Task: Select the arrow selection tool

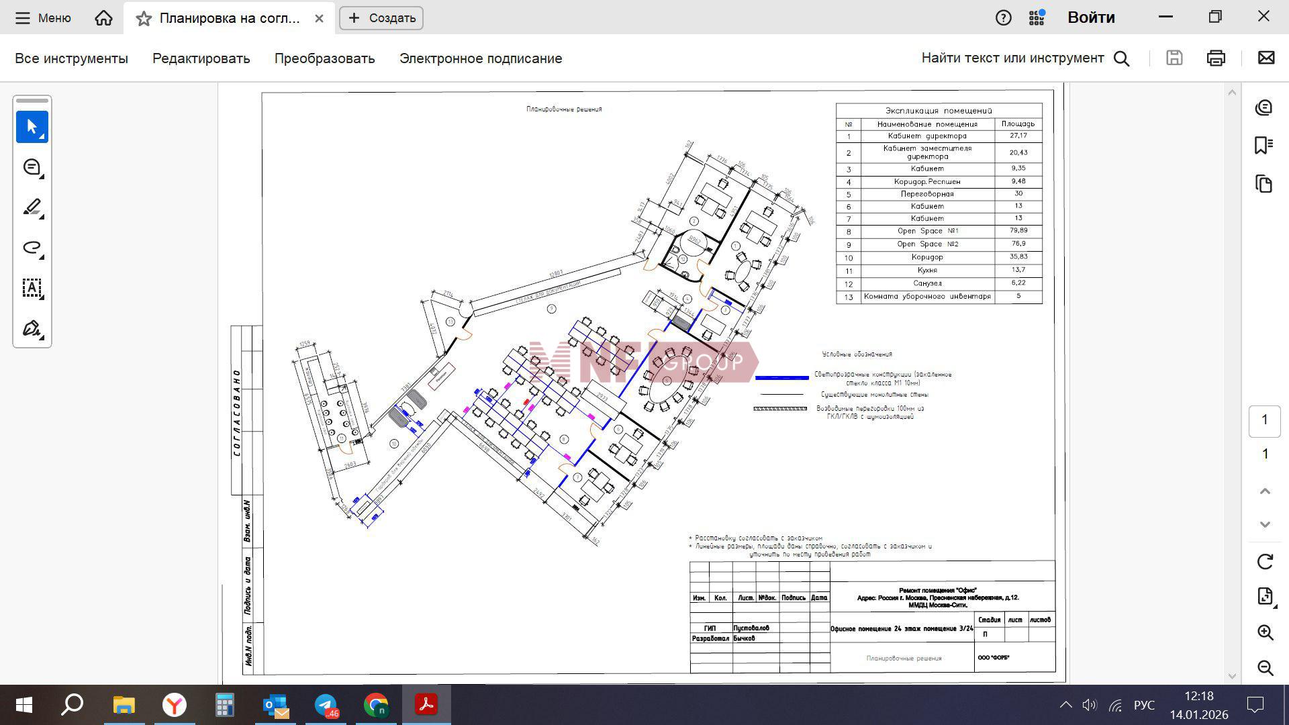Action: pos(32,127)
